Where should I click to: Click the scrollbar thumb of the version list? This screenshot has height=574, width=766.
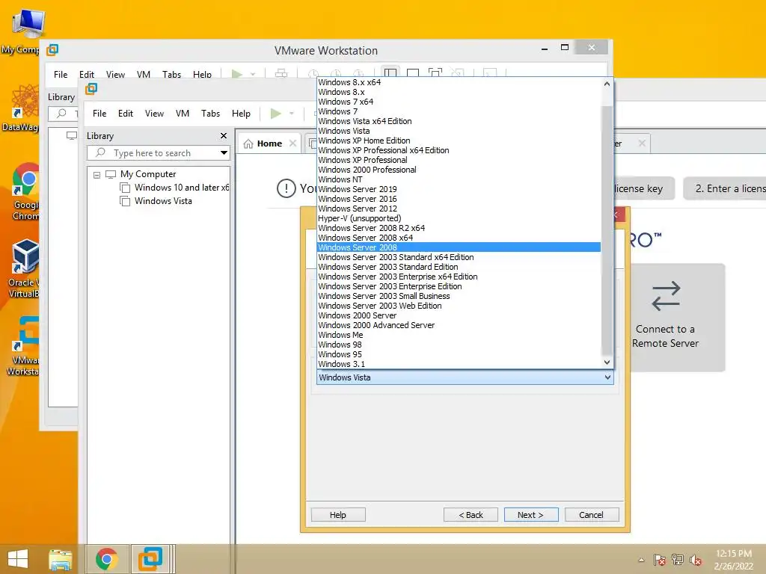click(x=607, y=230)
